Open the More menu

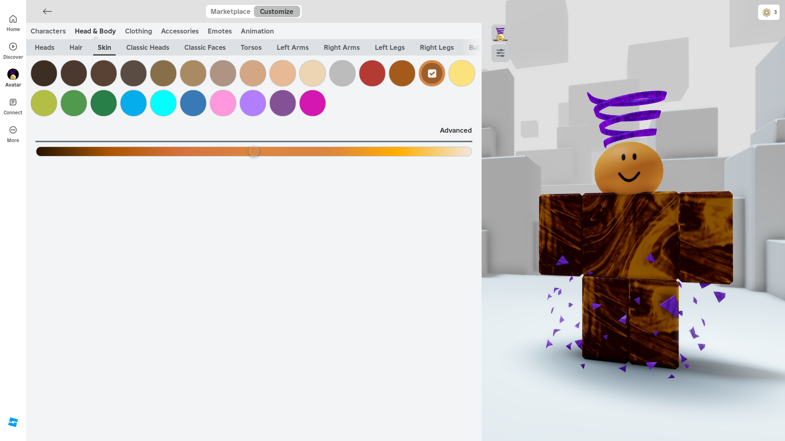pyautogui.click(x=13, y=134)
